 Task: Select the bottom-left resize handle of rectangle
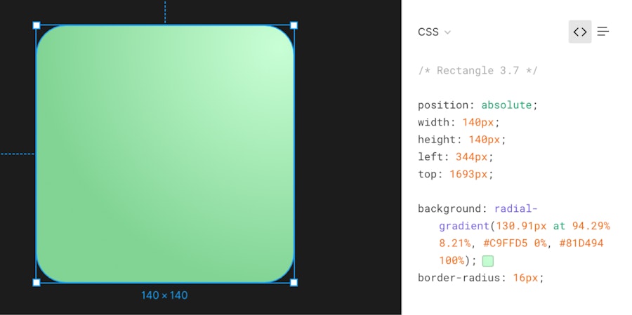click(37, 282)
